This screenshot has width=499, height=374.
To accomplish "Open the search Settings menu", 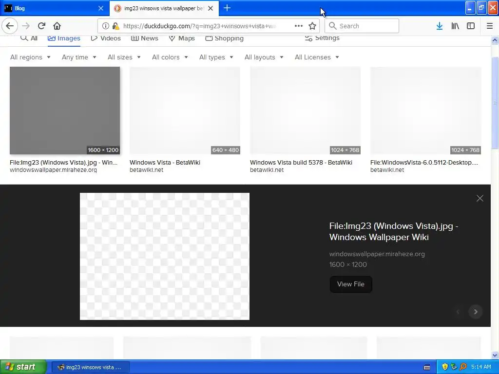I will (x=322, y=38).
